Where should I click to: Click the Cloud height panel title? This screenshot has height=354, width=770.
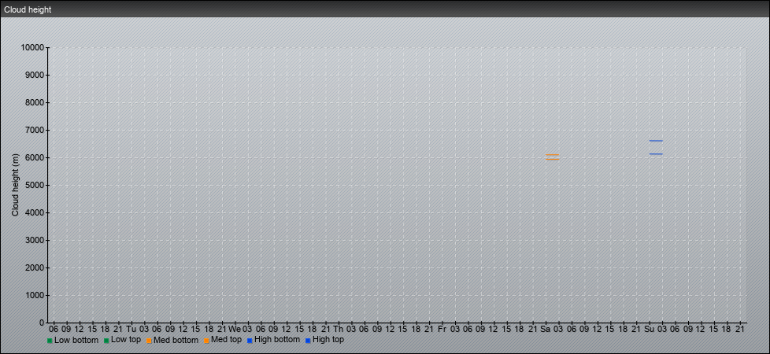tap(28, 9)
